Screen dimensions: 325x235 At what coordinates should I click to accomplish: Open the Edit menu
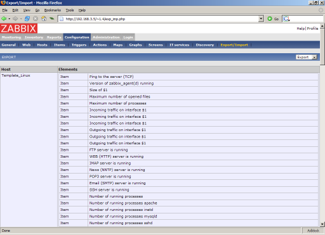tap(15, 10)
